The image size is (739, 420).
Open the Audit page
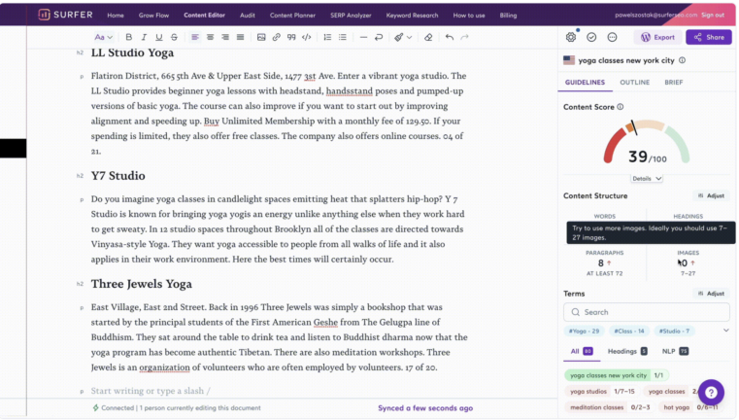point(247,16)
